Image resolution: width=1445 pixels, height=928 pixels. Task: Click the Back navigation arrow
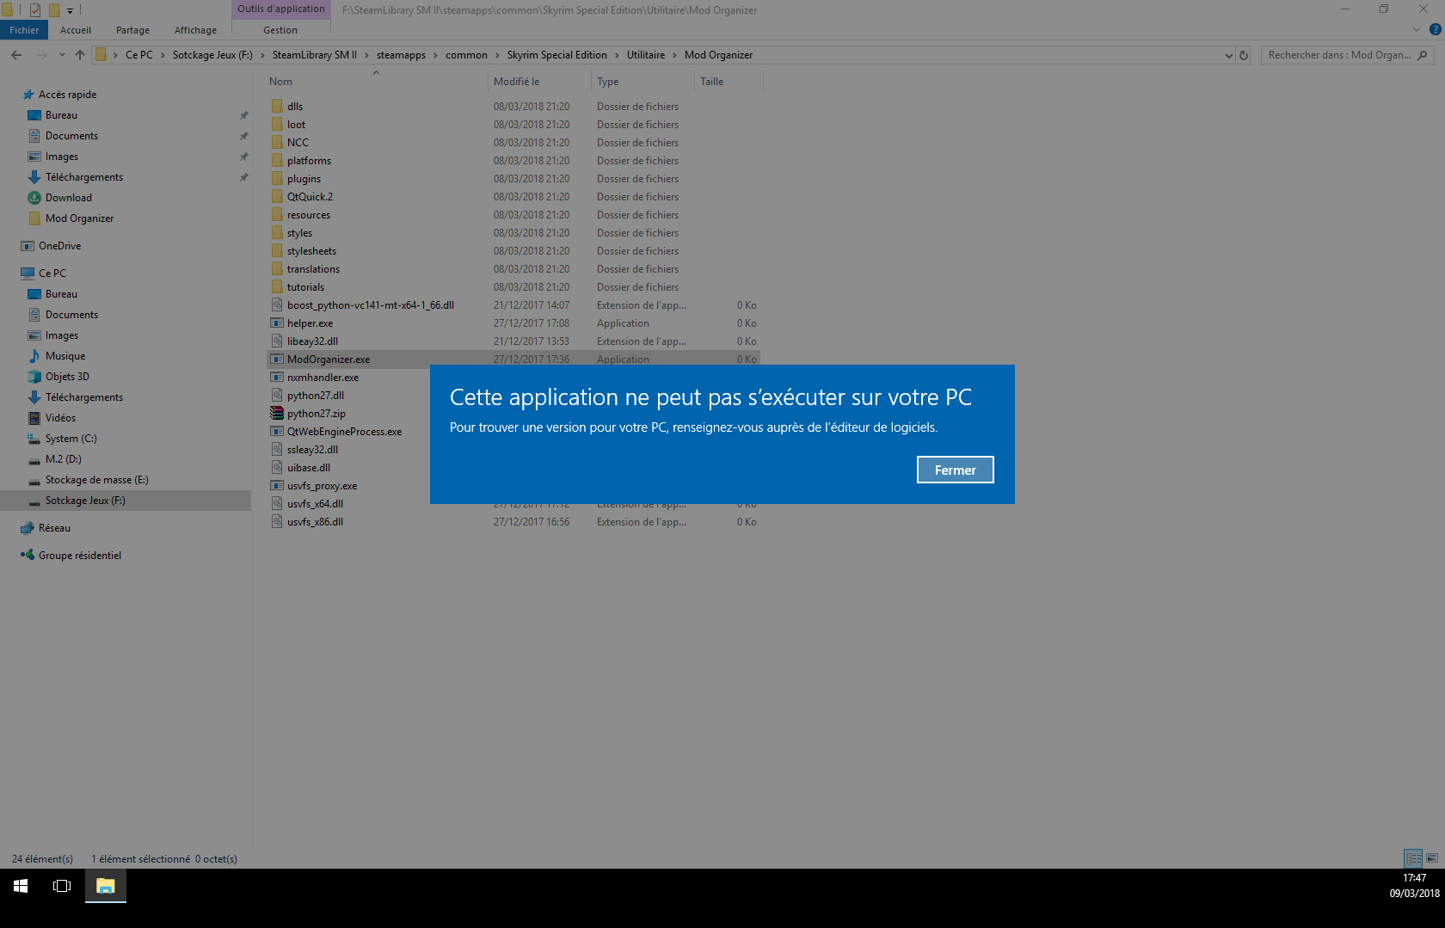[x=16, y=55]
